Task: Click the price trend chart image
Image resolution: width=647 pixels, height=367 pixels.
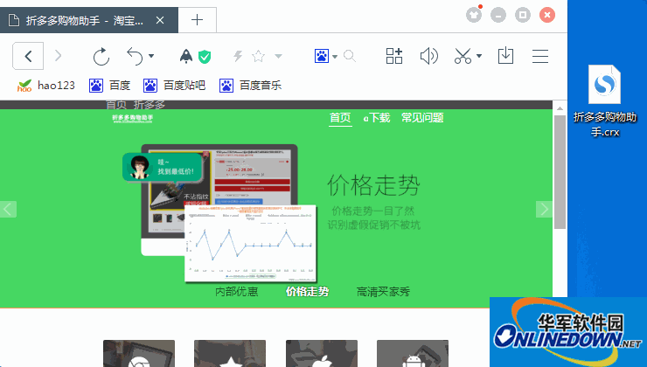Action: [250, 244]
